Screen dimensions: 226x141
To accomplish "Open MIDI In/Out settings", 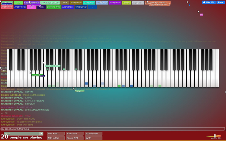I will (x=56, y=138).
